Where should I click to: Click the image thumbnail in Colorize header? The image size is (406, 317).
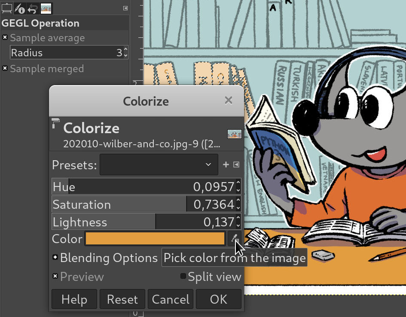click(234, 134)
